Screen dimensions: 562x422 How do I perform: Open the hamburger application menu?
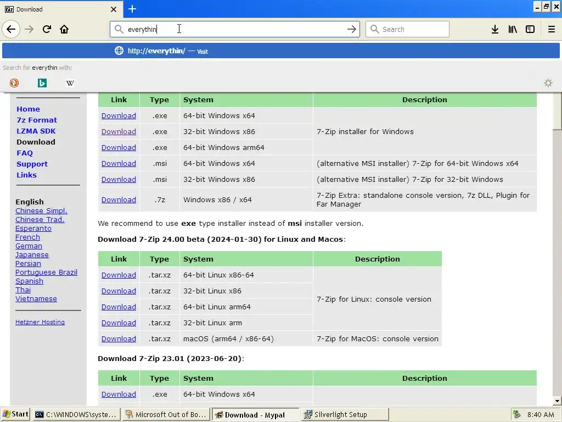552,29
